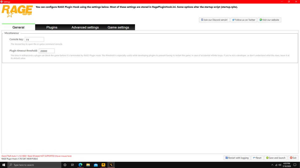This screenshot has height=168, width=300.
Task: Open Task View on the taskbar
Action: (72, 165)
